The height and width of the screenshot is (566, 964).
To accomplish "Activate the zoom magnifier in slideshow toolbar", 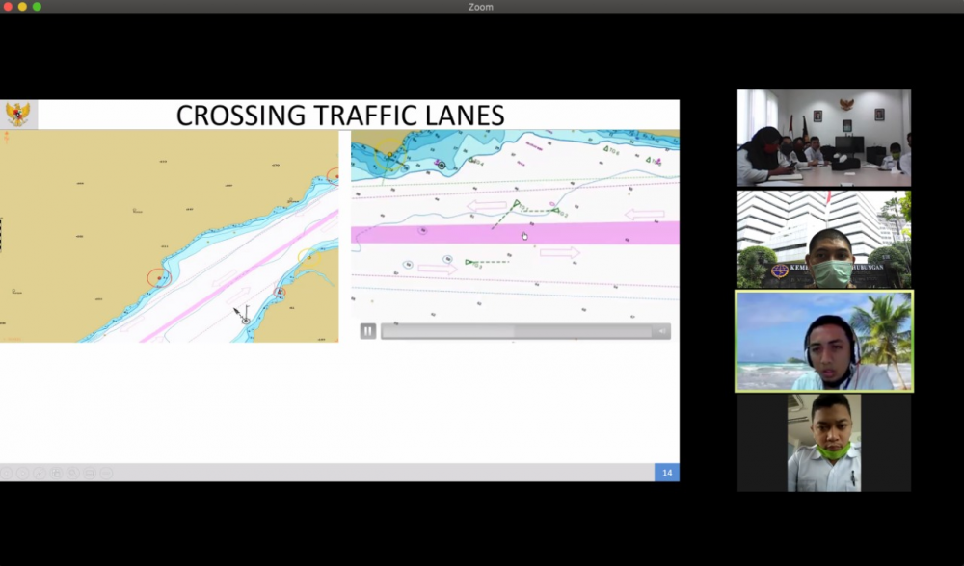I will coord(72,474).
